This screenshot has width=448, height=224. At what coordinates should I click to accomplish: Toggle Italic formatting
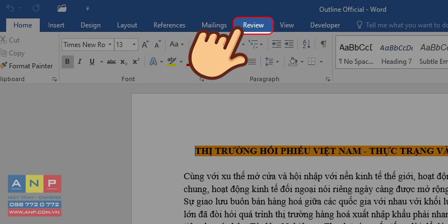coord(80,62)
